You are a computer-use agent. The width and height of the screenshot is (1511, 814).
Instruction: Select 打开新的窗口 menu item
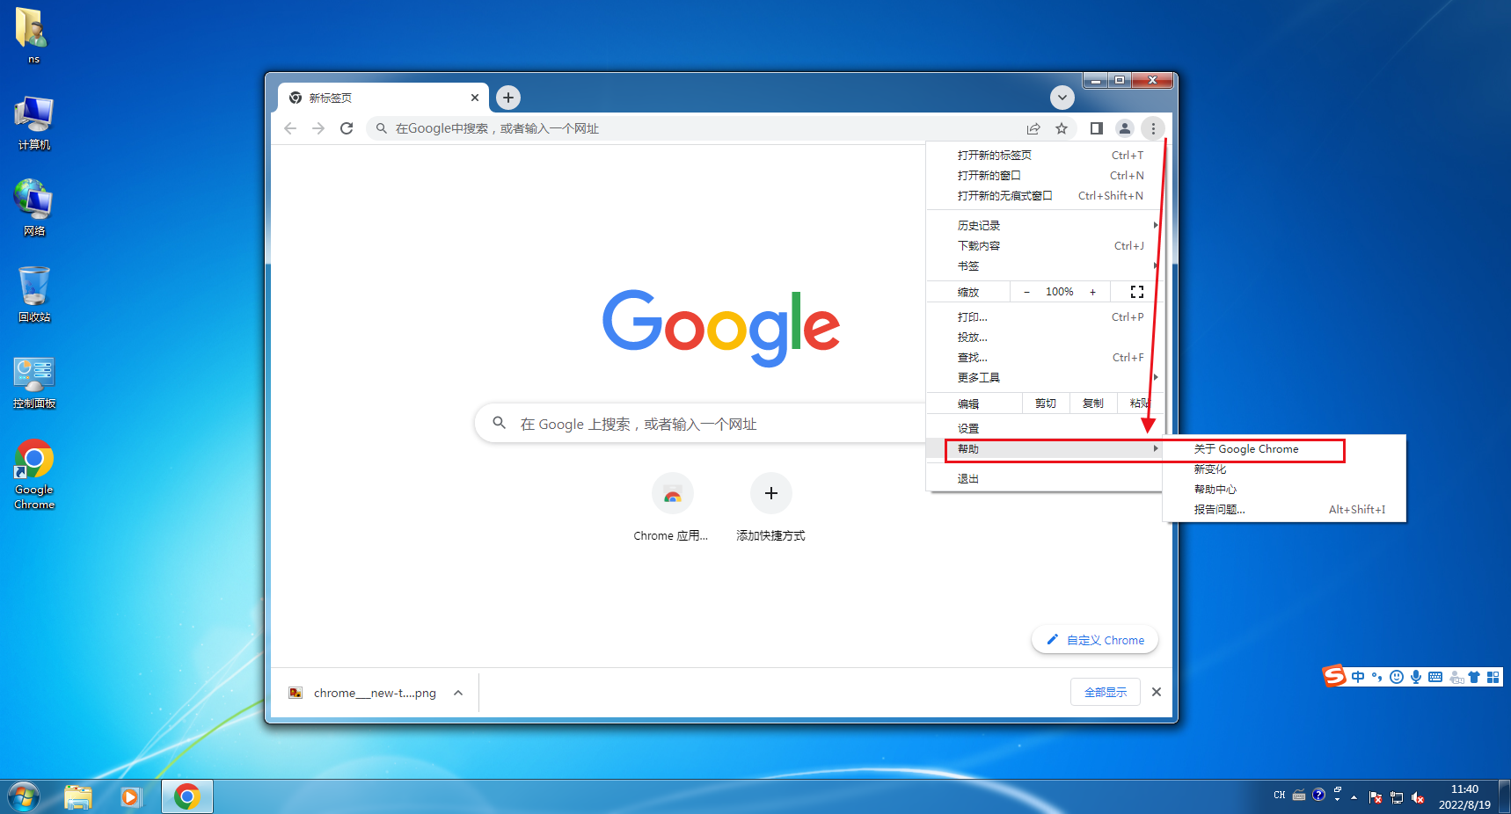[x=1045, y=176]
